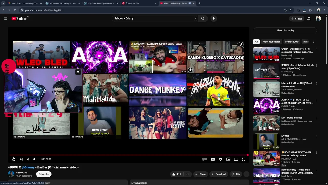Create a Clip of the video

(x=235, y=174)
